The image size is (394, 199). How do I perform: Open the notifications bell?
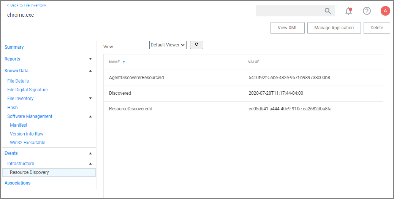click(348, 11)
